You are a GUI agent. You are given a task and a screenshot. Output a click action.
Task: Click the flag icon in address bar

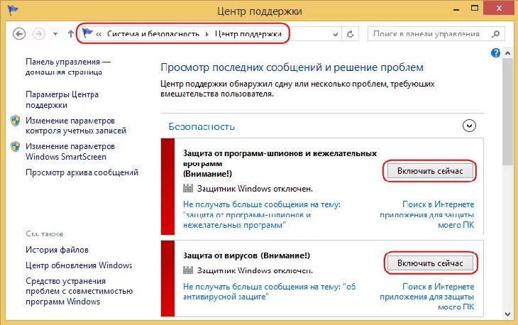(87, 33)
